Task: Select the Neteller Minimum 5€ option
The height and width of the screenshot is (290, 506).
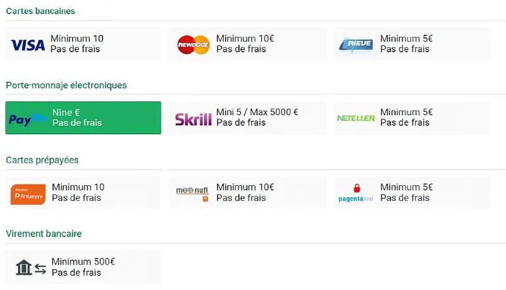Action: tap(411, 118)
